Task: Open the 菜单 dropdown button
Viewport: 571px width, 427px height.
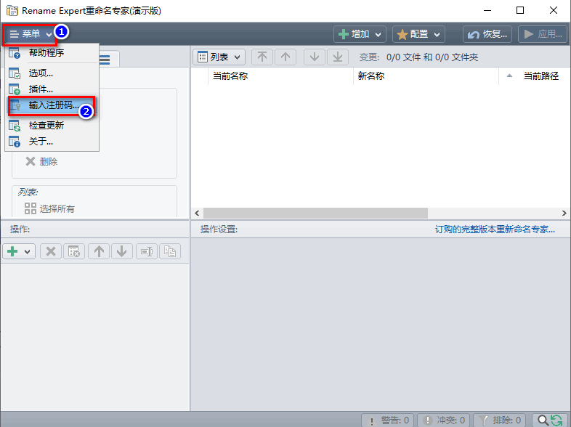Action: 31,34
